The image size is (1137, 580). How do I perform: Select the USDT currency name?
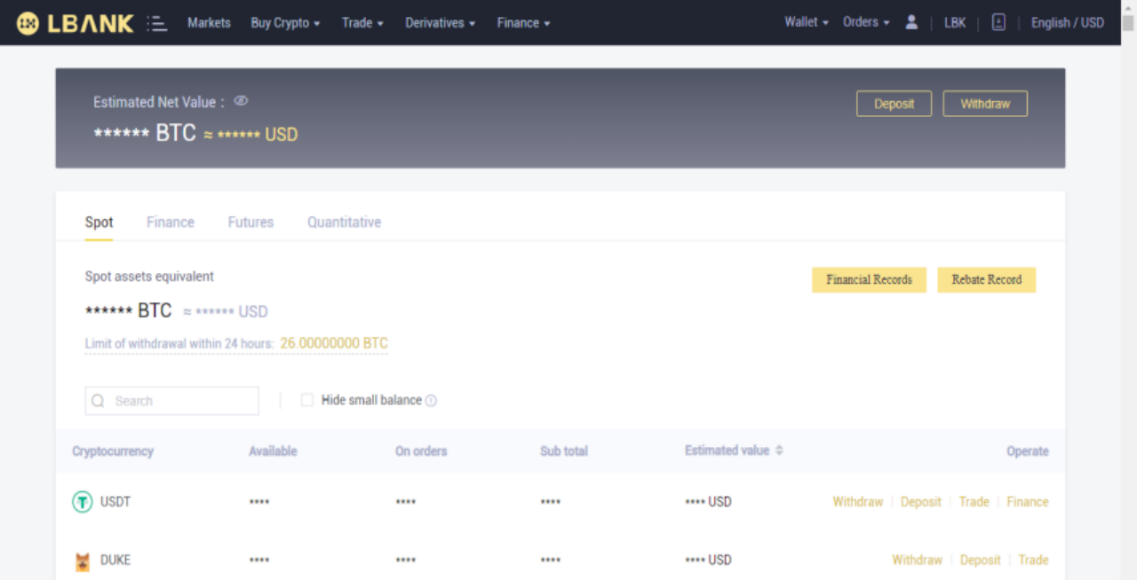[115, 502]
